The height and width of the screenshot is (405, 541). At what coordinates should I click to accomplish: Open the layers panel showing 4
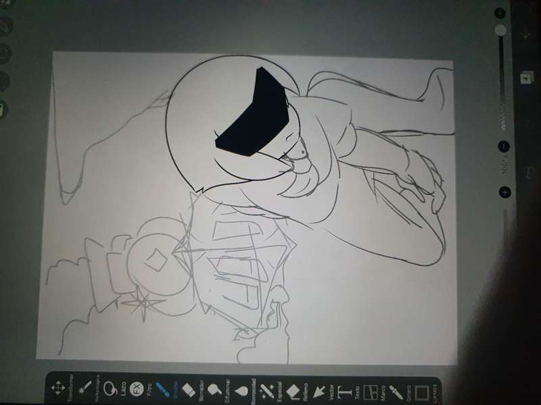tap(525, 78)
